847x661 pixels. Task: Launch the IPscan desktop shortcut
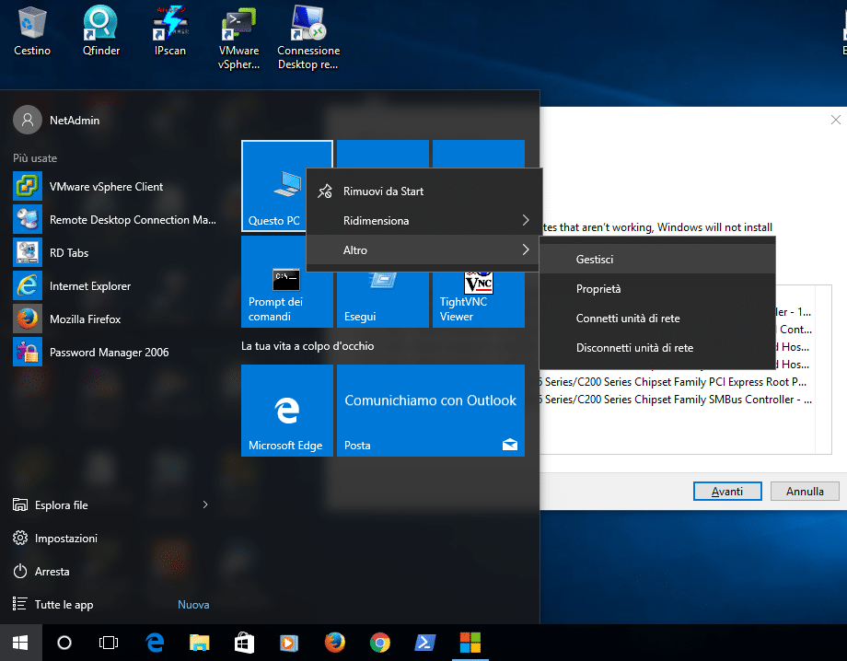[170, 31]
